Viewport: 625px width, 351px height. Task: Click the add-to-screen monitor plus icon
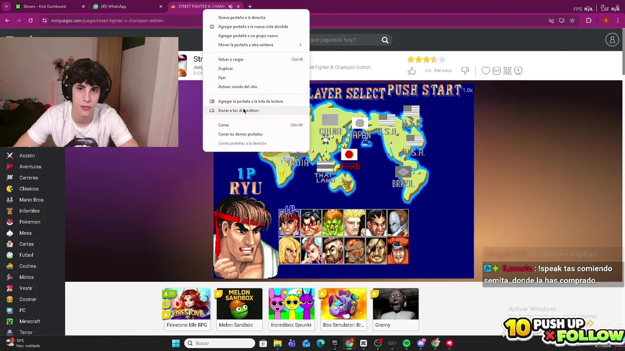[518, 71]
